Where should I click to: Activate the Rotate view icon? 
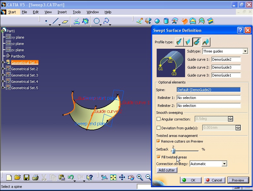click(x=130, y=177)
